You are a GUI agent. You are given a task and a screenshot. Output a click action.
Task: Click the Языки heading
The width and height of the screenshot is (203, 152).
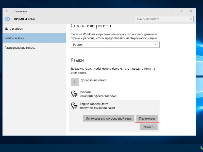(77, 60)
